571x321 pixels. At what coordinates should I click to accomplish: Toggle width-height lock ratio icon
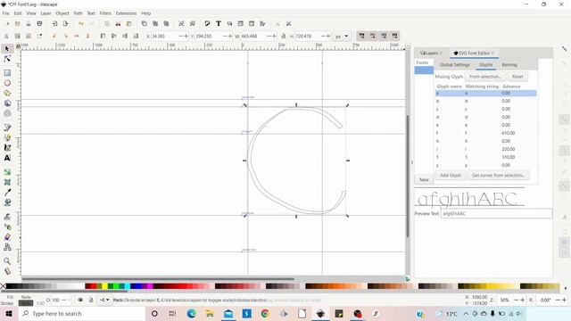pos(284,36)
